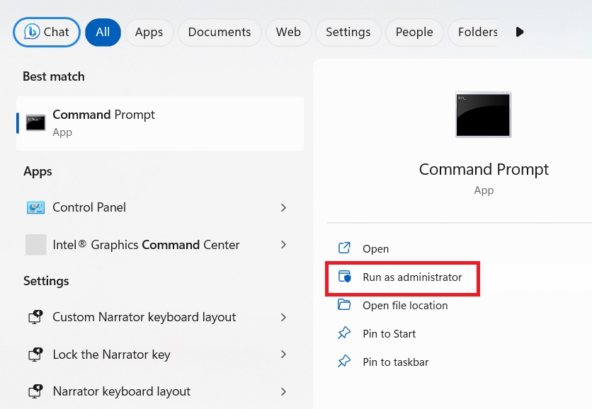
Task: Select the Control Panel icon
Action: pyautogui.click(x=35, y=207)
